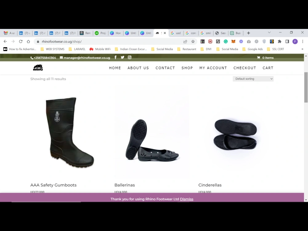Open the Cinderellas product title
The image size is (308, 231).
tap(210, 185)
